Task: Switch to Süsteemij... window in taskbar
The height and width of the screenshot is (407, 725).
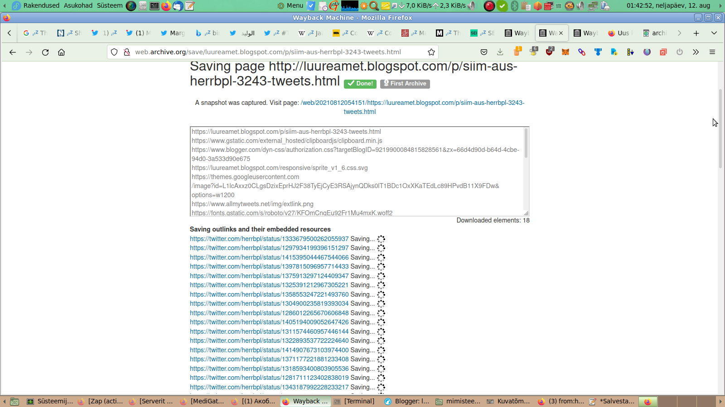Action: pyautogui.click(x=50, y=401)
